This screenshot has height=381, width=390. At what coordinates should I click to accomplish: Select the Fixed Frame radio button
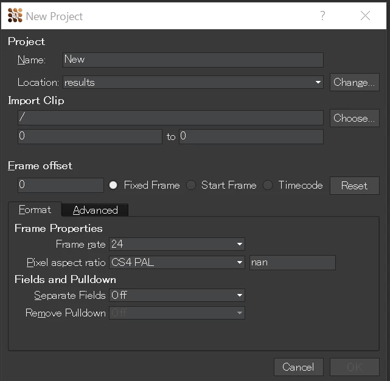(113, 185)
